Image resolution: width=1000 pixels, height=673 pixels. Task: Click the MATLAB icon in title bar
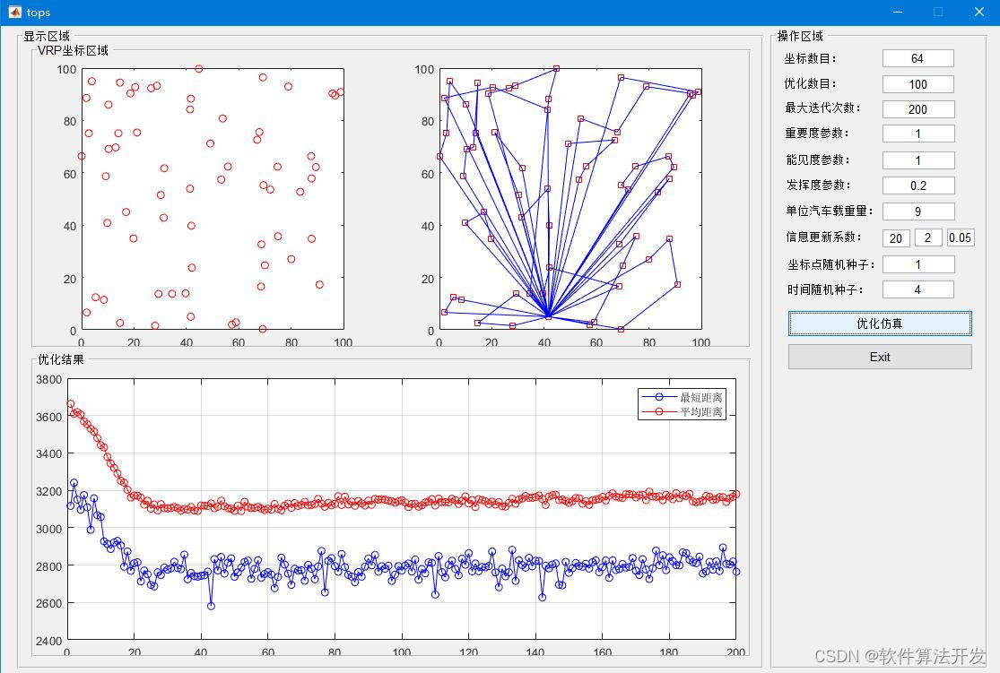click(14, 13)
